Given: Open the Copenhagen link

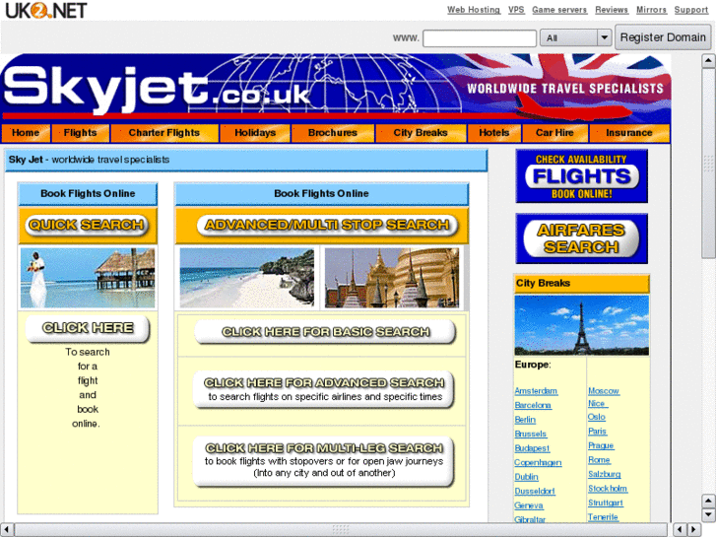Looking at the screenshot, I should [x=538, y=462].
